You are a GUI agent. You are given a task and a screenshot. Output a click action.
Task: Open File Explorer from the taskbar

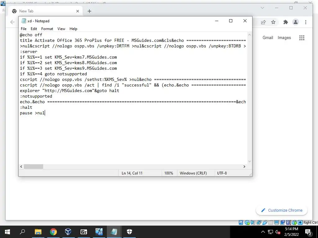tap(38, 232)
